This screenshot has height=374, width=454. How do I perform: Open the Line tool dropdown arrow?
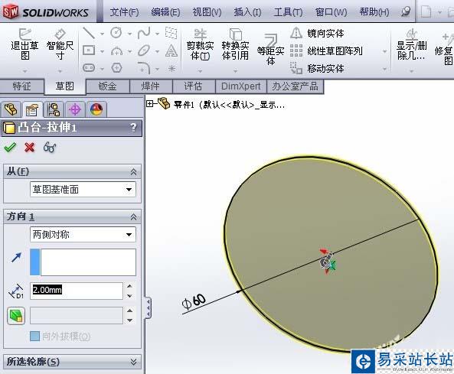[x=103, y=34]
